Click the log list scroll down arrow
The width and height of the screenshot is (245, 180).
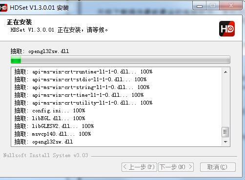pyautogui.click(x=225, y=142)
